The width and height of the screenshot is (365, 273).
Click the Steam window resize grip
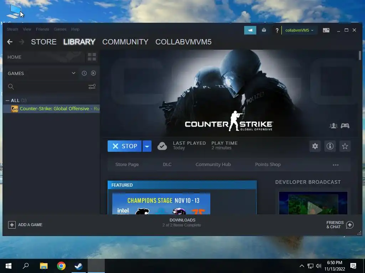point(359,233)
